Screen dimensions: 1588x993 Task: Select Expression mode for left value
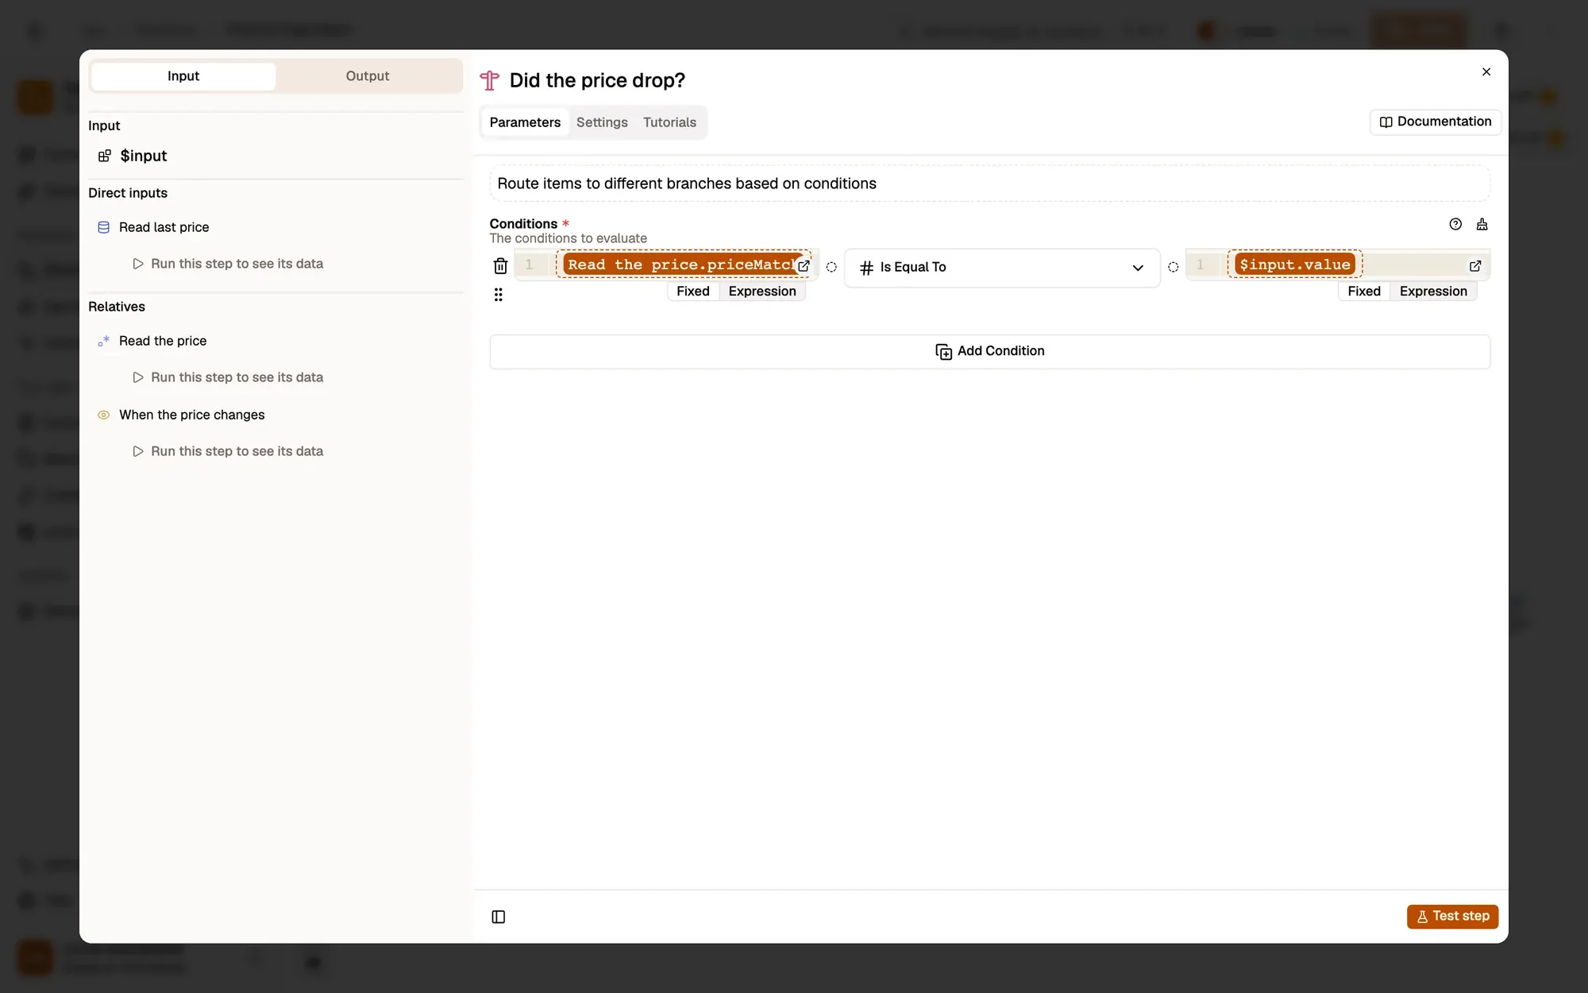[x=762, y=292]
